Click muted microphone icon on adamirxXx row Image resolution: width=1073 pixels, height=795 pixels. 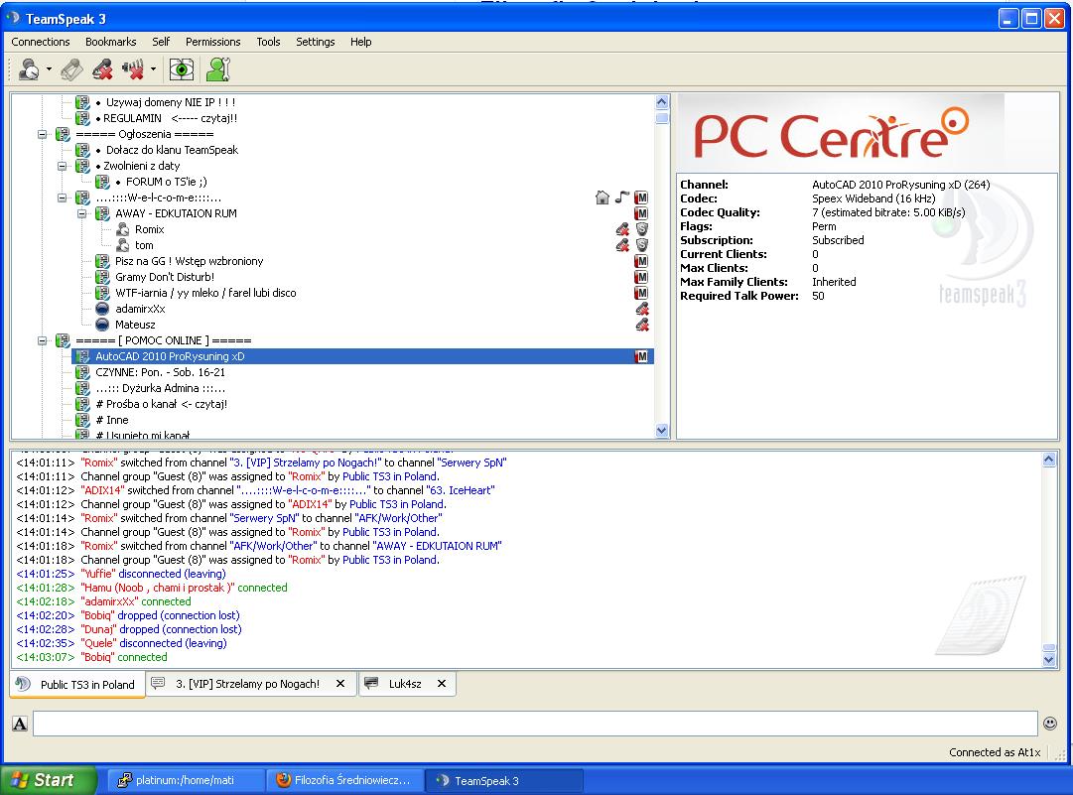point(642,309)
